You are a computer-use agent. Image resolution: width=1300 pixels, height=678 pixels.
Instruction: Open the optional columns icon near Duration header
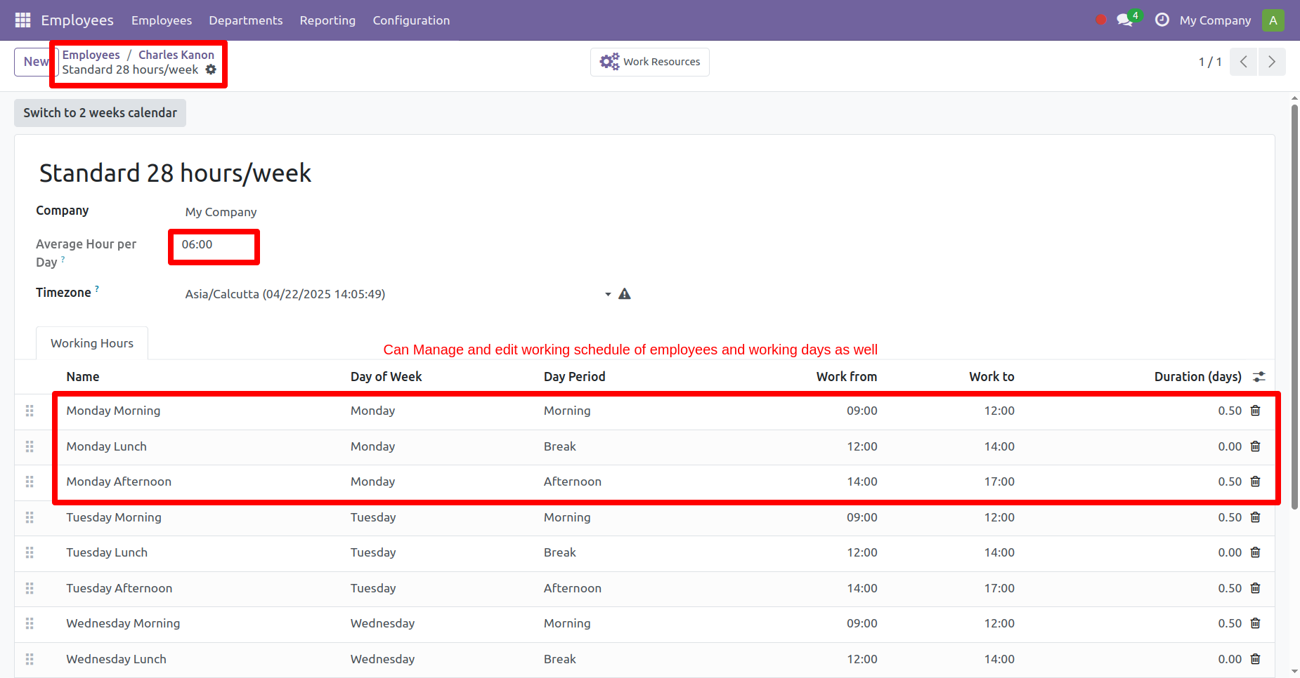[x=1259, y=376]
